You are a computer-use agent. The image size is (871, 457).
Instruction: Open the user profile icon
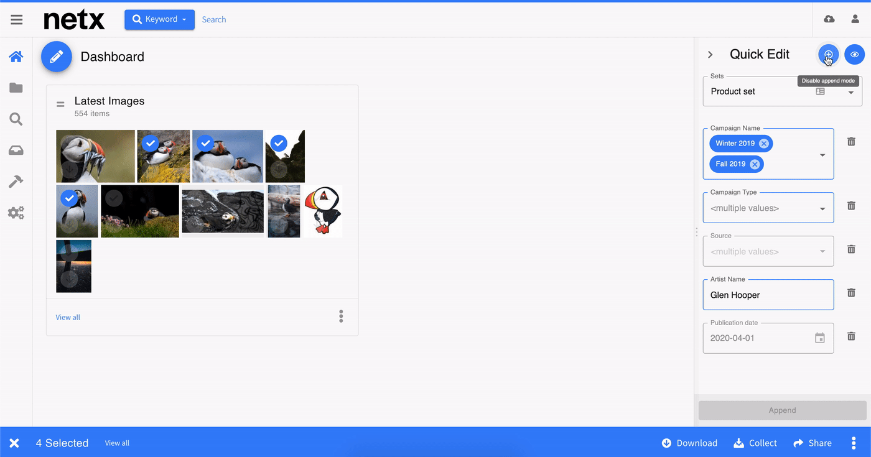pos(855,19)
